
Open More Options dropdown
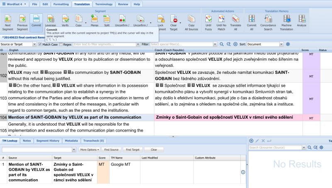tap(89, 149)
